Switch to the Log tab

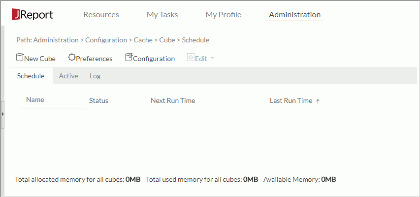coord(95,76)
